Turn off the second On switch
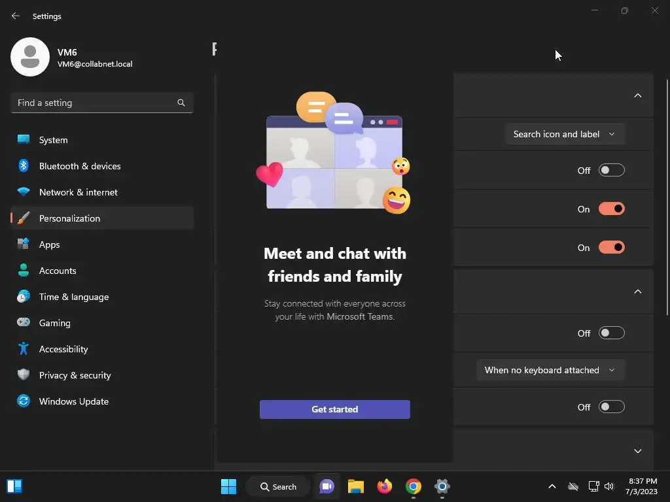 (612, 247)
